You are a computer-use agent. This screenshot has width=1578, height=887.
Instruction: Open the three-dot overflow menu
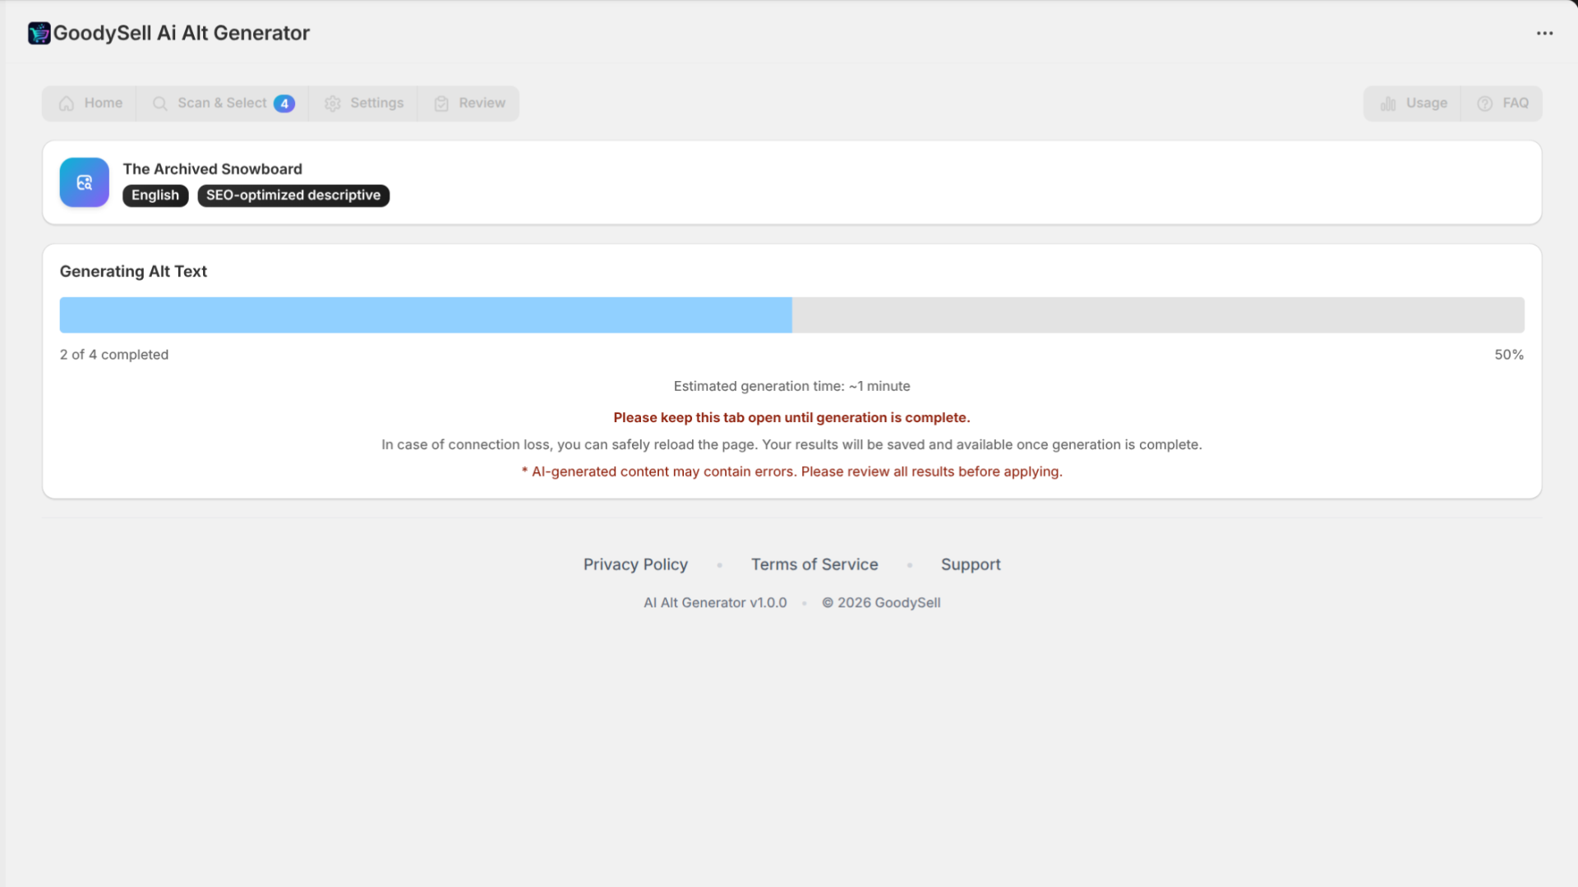click(x=1545, y=33)
